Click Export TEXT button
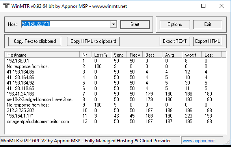Screen dimensions: 231x147 pos(175,41)
